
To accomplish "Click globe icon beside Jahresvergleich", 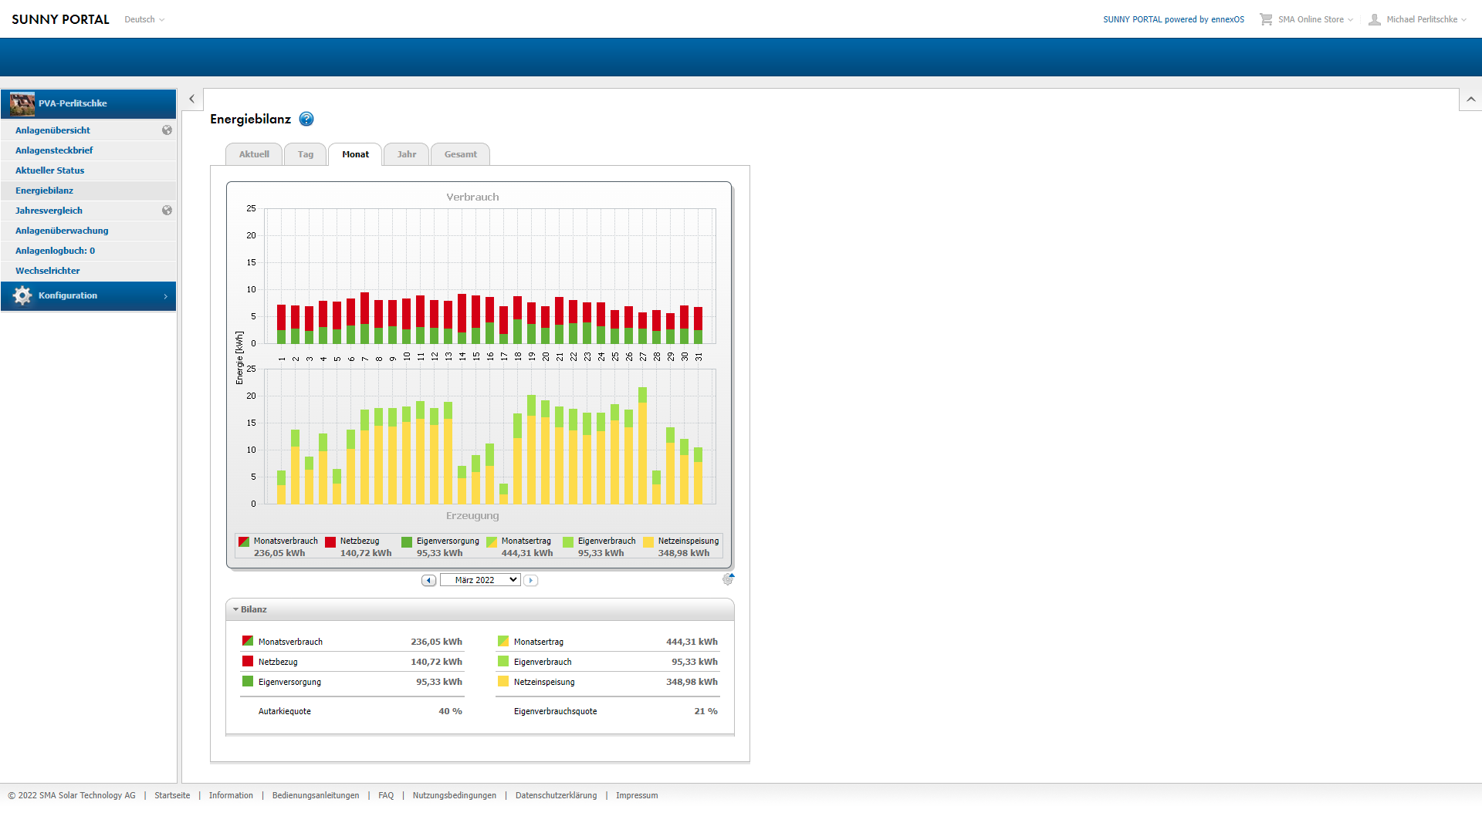I will click(x=167, y=211).
